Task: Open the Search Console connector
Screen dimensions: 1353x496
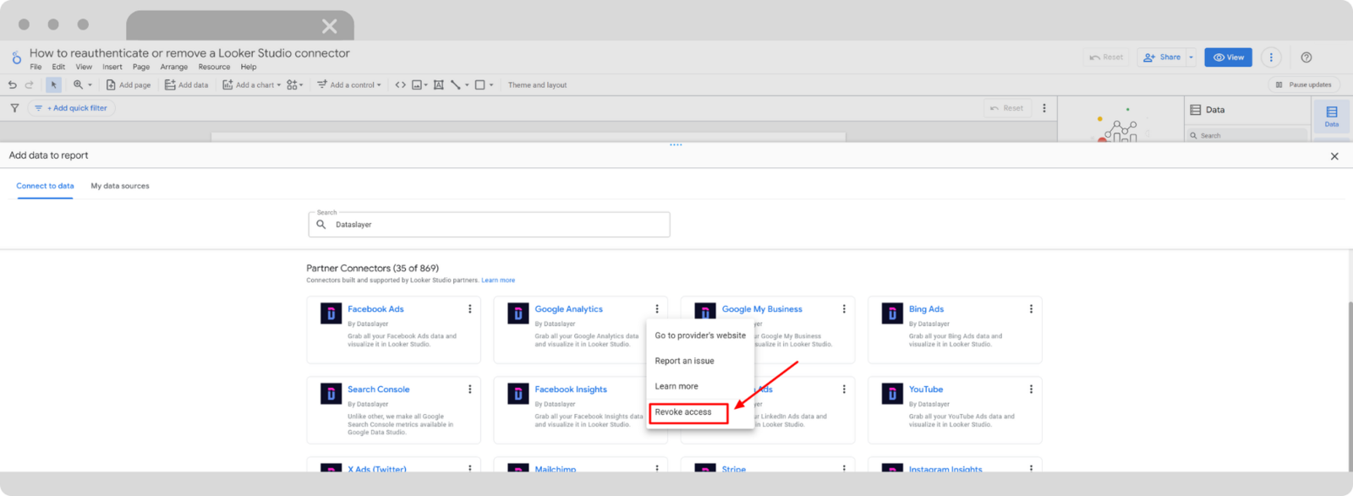Action: [x=378, y=390]
